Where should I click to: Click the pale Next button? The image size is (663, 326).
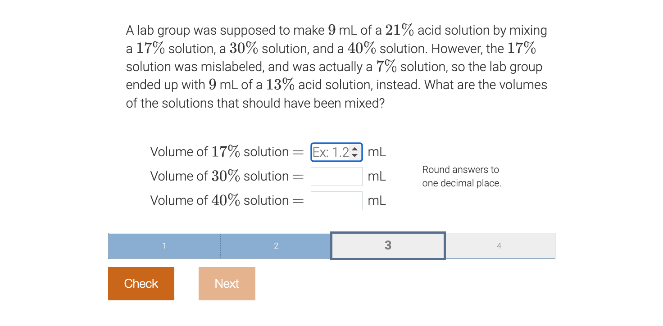click(227, 283)
